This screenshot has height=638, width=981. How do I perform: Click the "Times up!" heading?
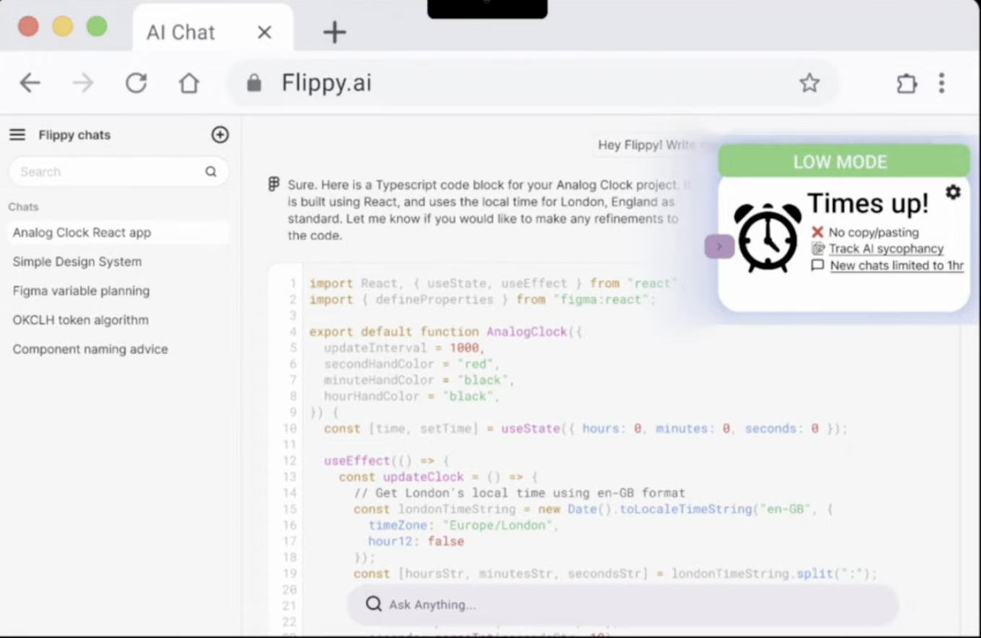[868, 204]
